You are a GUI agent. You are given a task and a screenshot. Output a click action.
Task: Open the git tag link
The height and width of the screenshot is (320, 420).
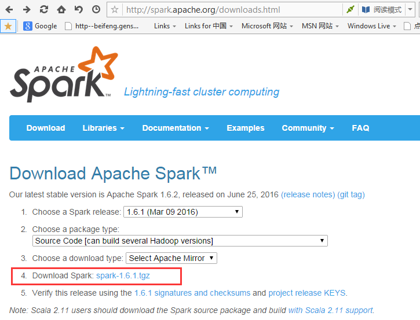coord(351,194)
